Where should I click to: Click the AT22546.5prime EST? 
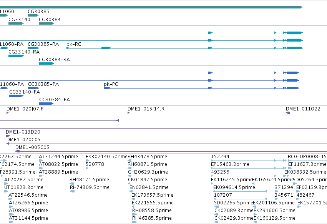pos(10,199)
